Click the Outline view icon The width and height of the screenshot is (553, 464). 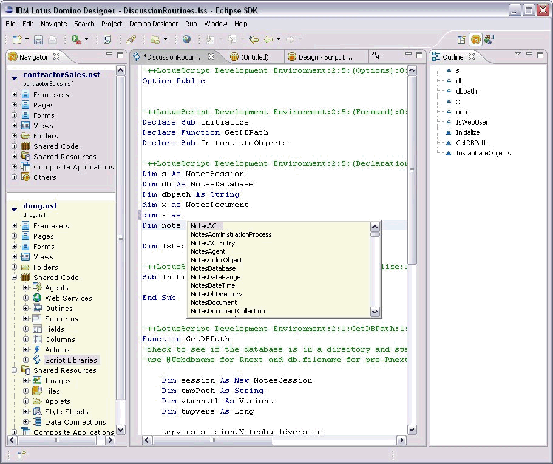[x=436, y=56]
